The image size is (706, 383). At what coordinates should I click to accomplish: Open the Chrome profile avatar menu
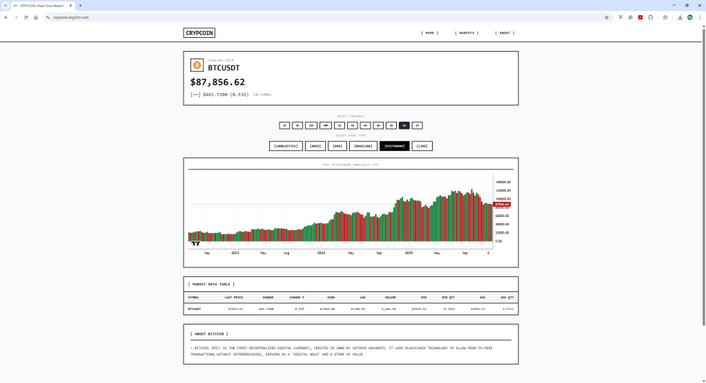pyautogui.click(x=689, y=17)
